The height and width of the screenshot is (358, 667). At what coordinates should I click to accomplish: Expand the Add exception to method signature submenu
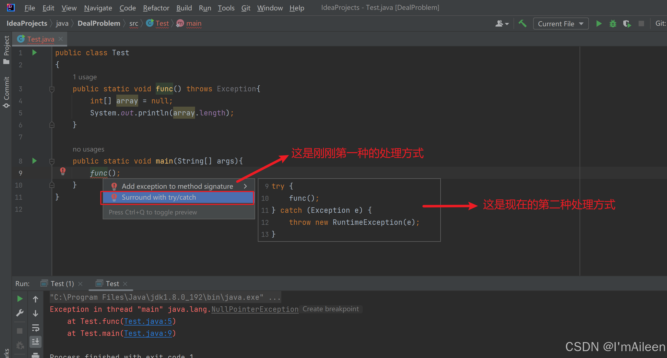click(x=245, y=186)
